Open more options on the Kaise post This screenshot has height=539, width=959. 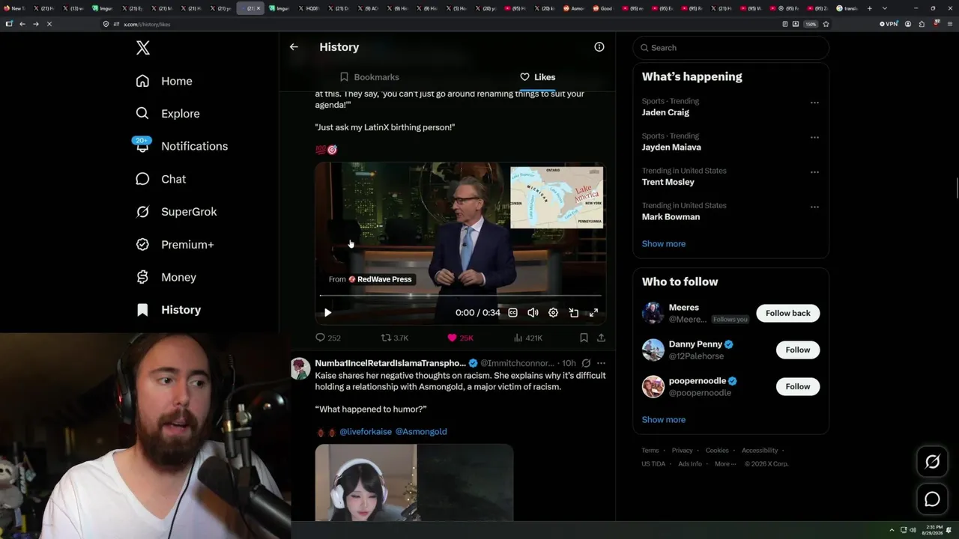click(601, 363)
